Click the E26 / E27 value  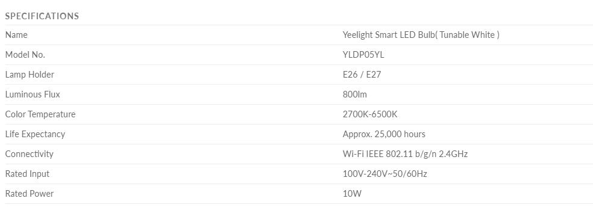pos(362,75)
